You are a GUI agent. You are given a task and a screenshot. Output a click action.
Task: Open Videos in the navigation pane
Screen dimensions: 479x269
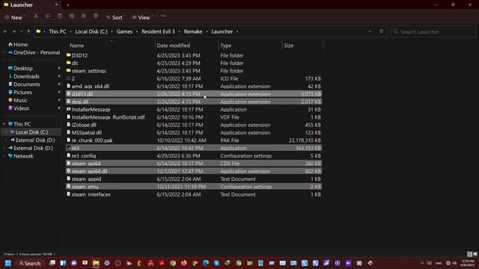point(19,108)
